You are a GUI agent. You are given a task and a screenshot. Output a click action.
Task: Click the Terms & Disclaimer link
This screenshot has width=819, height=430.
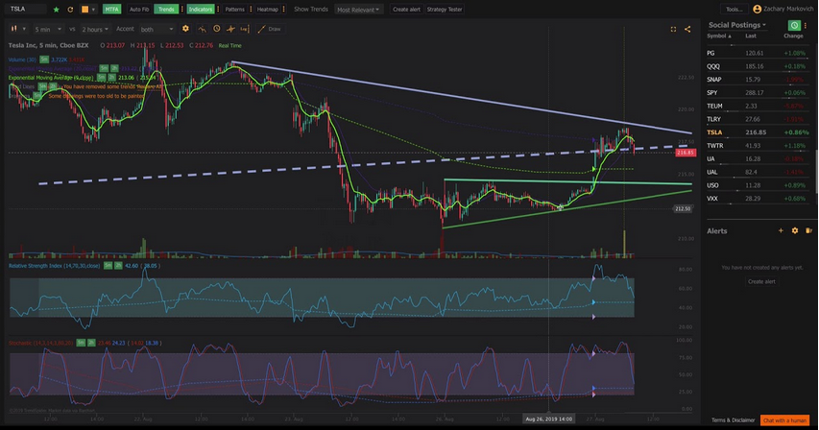point(733,420)
